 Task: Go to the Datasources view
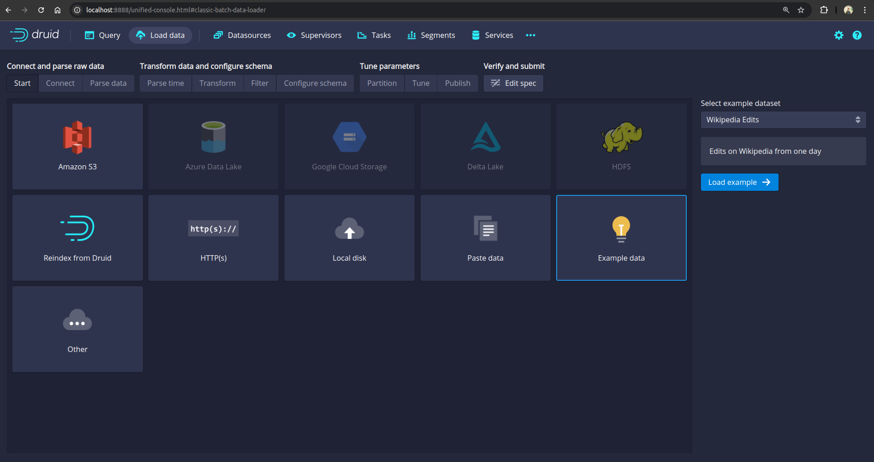[242, 35]
